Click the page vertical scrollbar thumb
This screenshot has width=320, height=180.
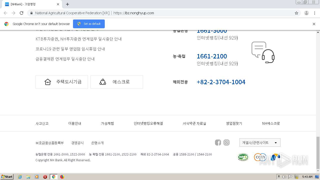pyautogui.click(x=318, y=153)
